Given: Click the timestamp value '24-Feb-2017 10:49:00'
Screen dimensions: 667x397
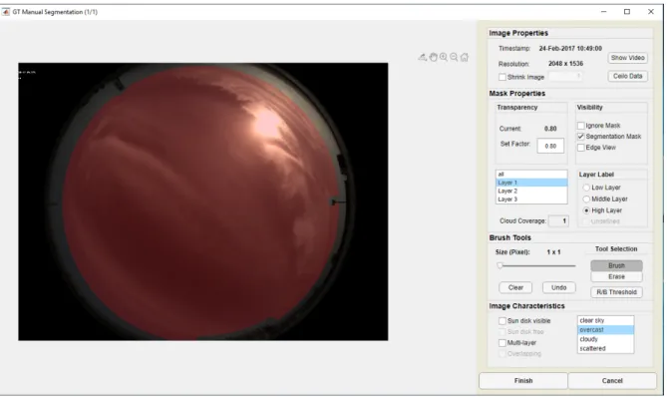Looking at the screenshot, I should coord(570,49).
